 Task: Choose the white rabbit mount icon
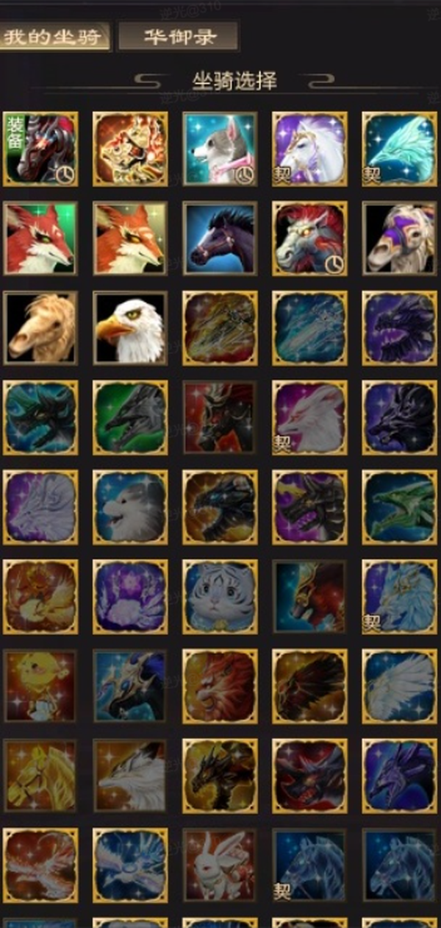(x=220, y=865)
